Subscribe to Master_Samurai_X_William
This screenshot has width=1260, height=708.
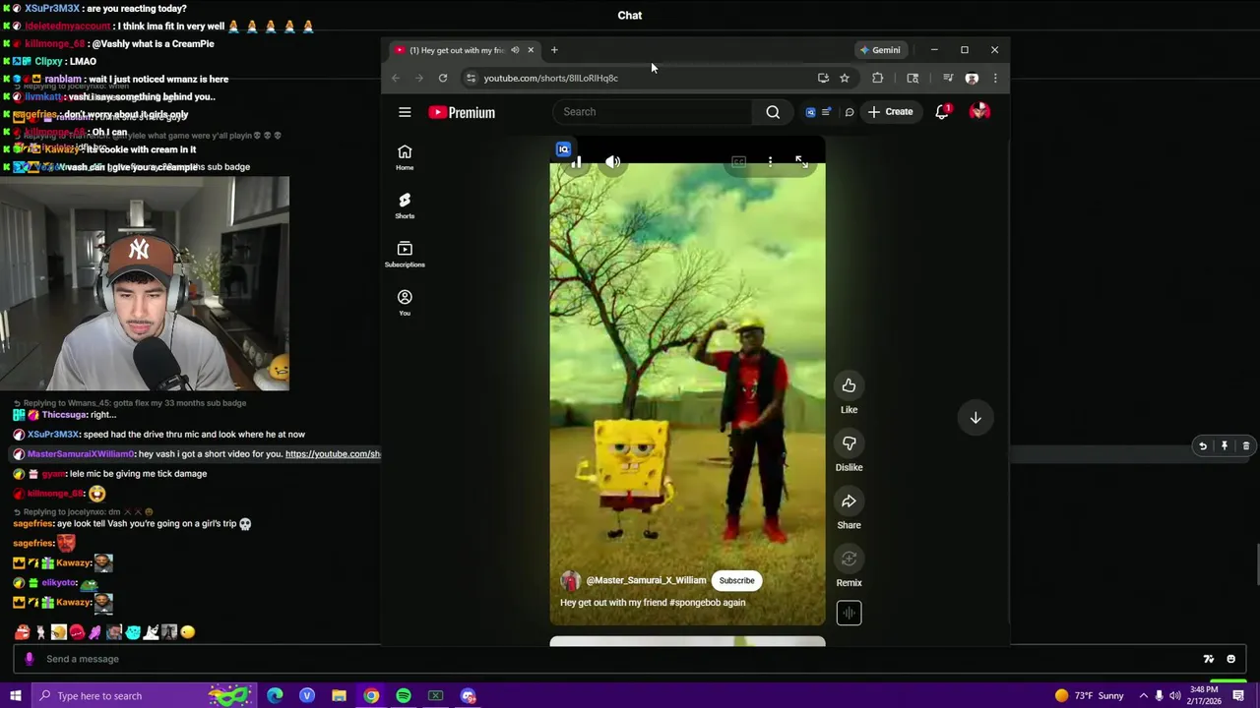coord(736,580)
